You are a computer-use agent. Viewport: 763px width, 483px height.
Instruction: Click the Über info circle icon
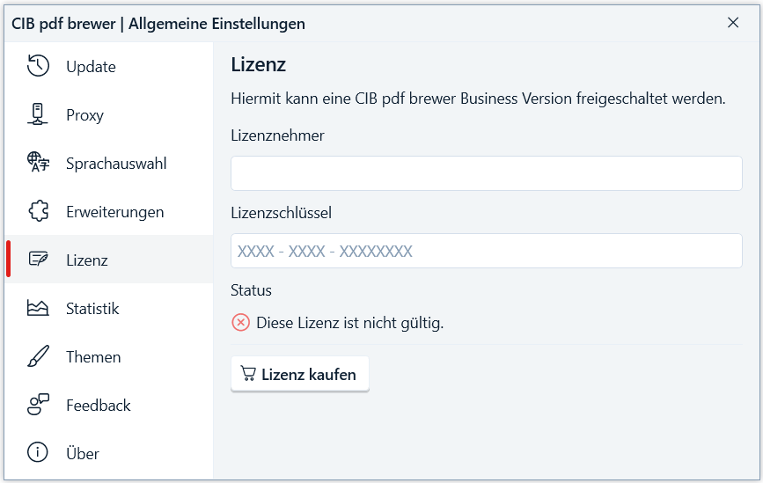coord(38,452)
